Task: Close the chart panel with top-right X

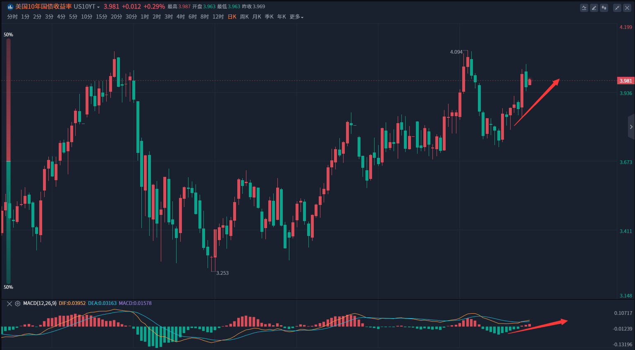Action: [627, 7]
